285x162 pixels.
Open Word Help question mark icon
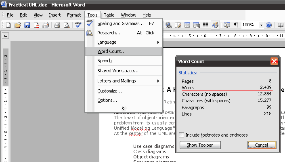tap(269, 25)
